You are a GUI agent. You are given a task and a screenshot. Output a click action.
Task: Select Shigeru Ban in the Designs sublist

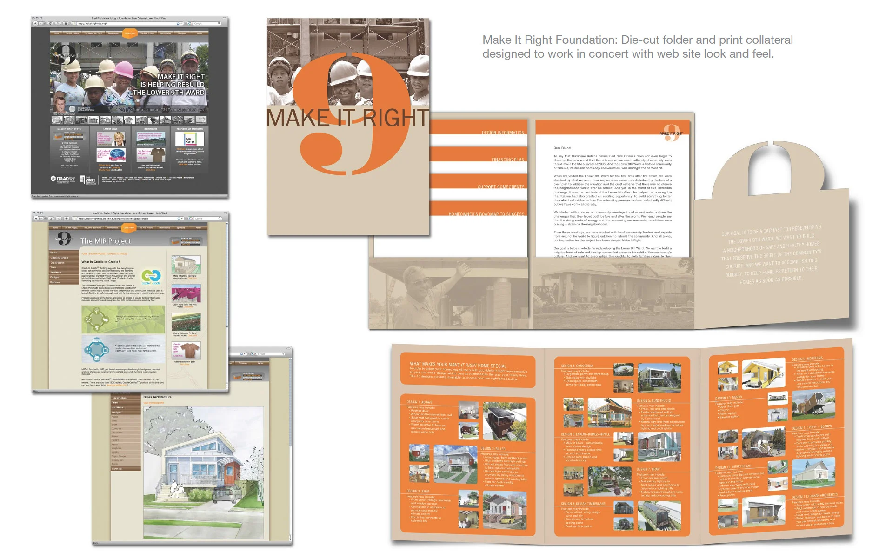(x=126, y=460)
